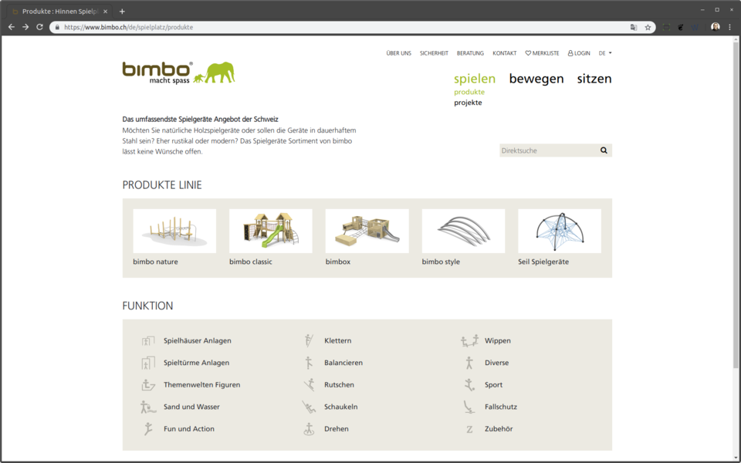Go to the Login page

(x=579, y=53)
